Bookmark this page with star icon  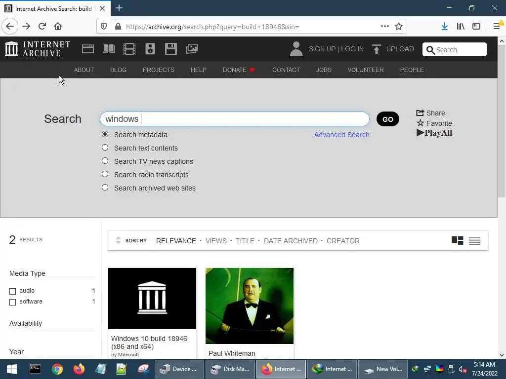coord(399,27)
